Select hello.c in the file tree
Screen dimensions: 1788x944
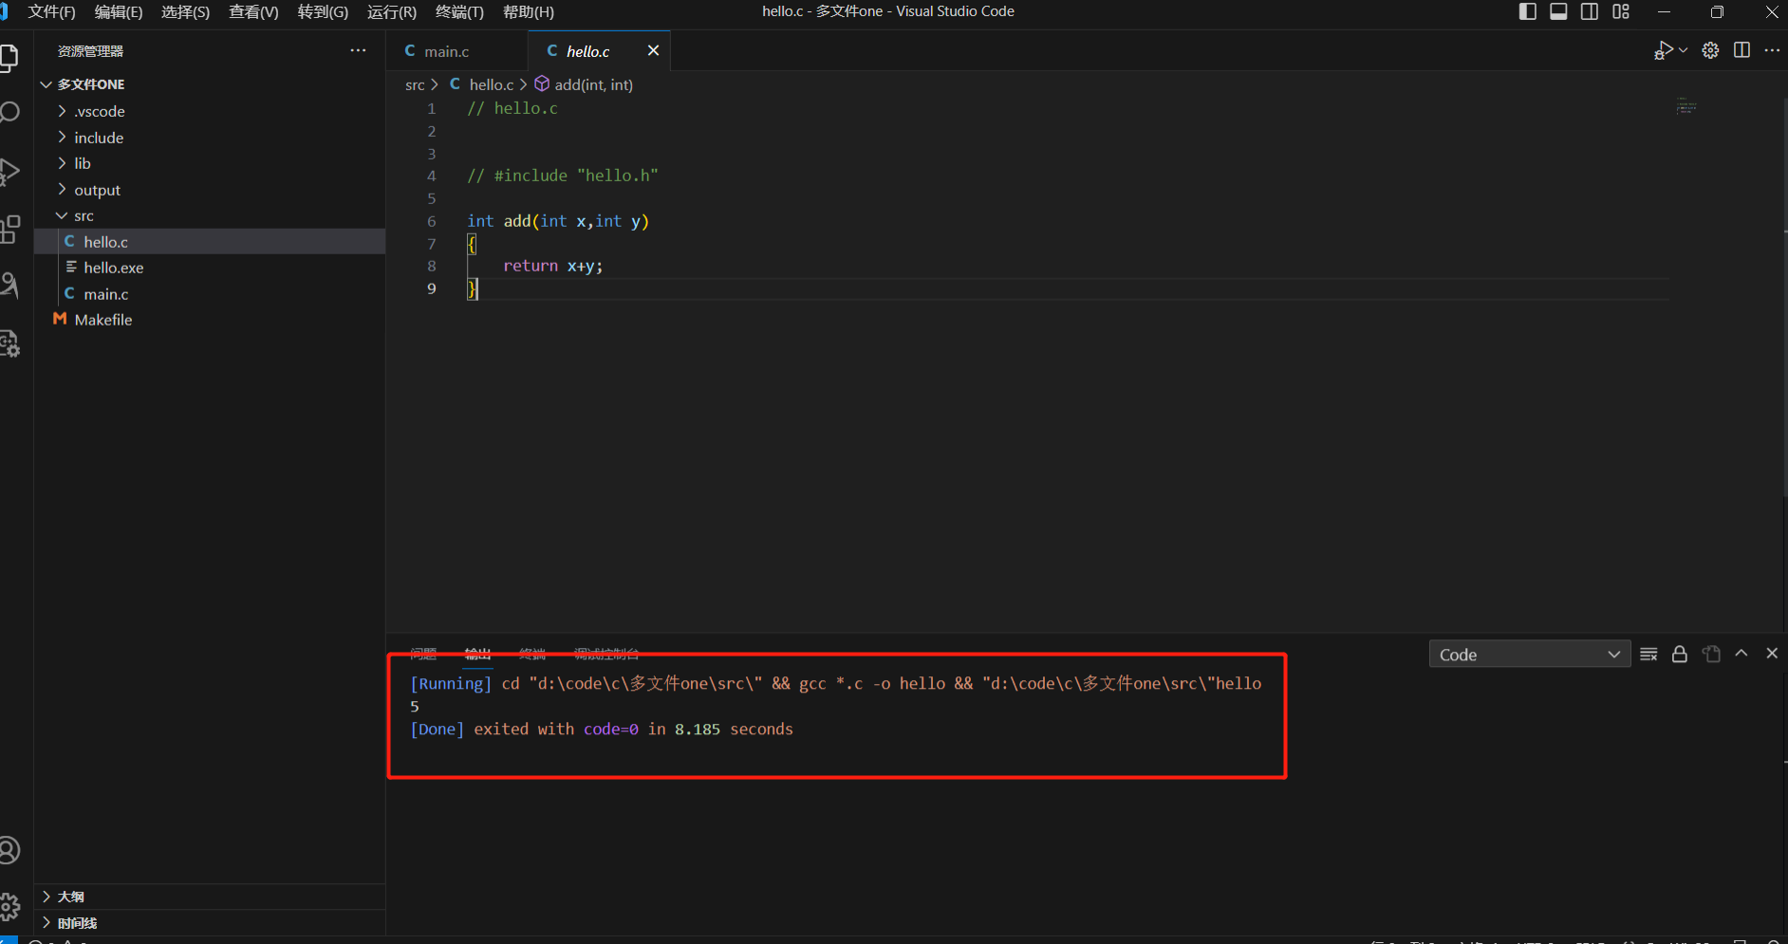[209, 242]
